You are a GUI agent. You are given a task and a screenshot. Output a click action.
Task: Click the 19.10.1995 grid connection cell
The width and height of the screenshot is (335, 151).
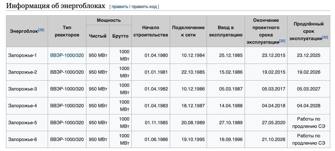pyautogui.click(x=193, y=140)
